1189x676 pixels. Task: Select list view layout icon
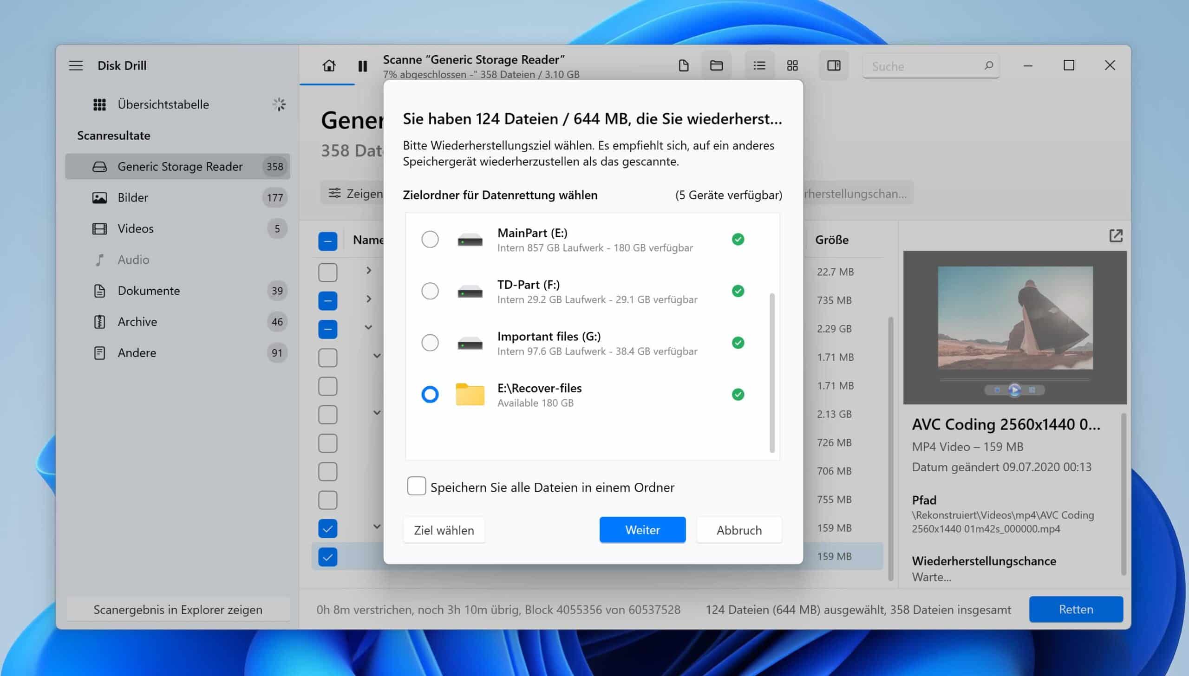coord(759,65)
